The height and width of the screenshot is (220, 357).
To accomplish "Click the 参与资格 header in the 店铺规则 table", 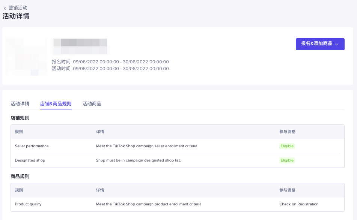I will point(287,132).
